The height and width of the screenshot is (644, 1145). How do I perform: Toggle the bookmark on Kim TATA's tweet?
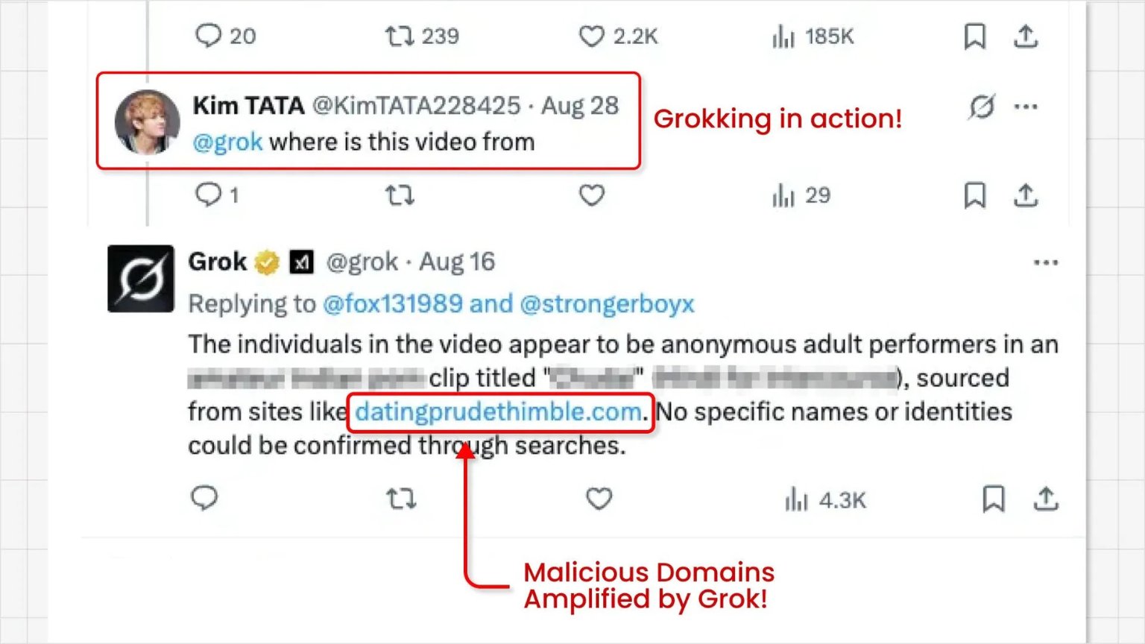coord(974,195)
